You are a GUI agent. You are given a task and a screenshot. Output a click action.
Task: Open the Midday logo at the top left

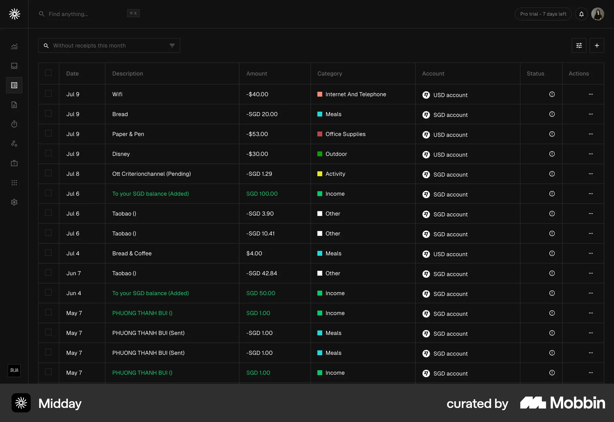(14, 14)
